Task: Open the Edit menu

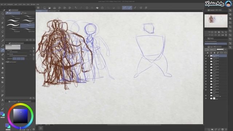Action: click(x=5, y=4)
